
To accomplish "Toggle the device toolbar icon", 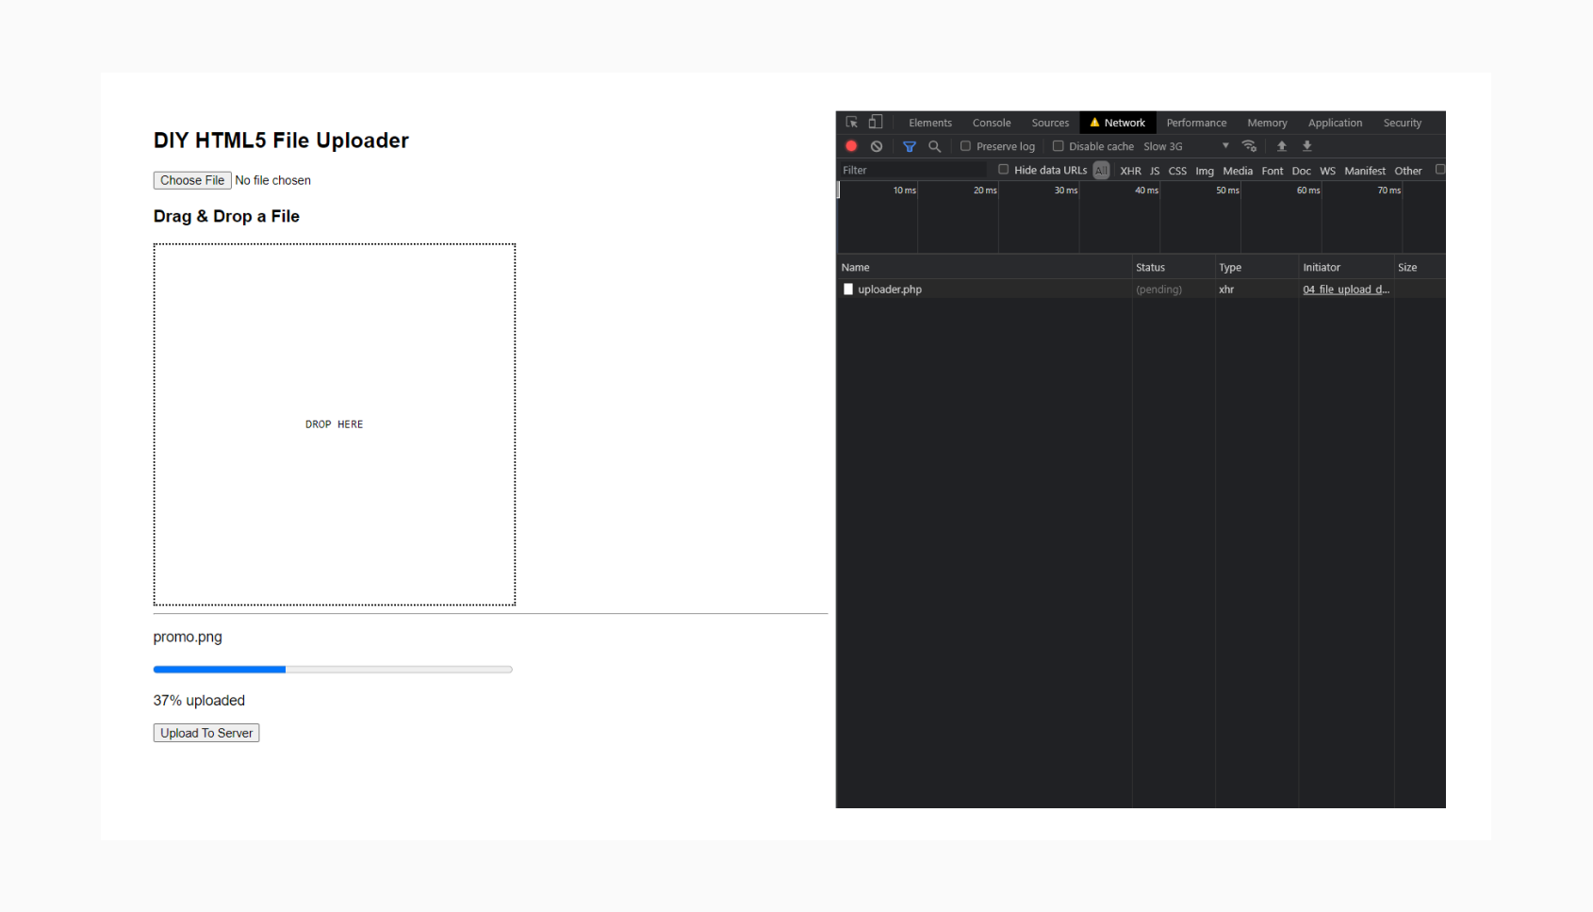I will click(876, 122).
